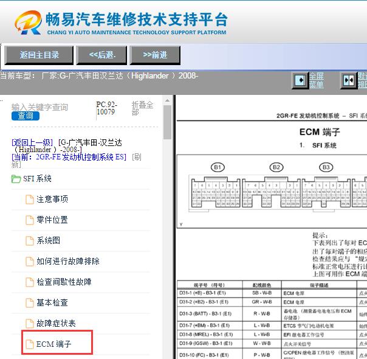Click the 检查间歇性故障 document icon
Image resolution: width=367 pixels, height=359 pixels.
pyautogui.click(x=30, y=282)
